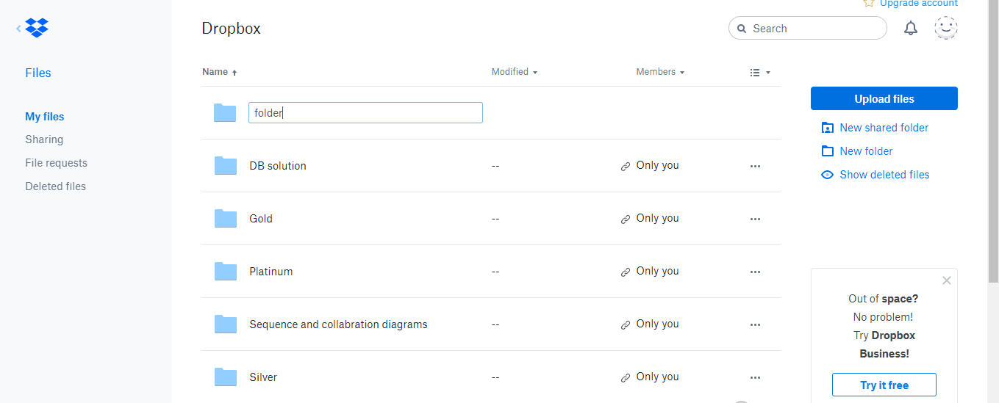Open the notifications bell
The image size is (999, 403).
pyautogui.click(x=911, y=29)
